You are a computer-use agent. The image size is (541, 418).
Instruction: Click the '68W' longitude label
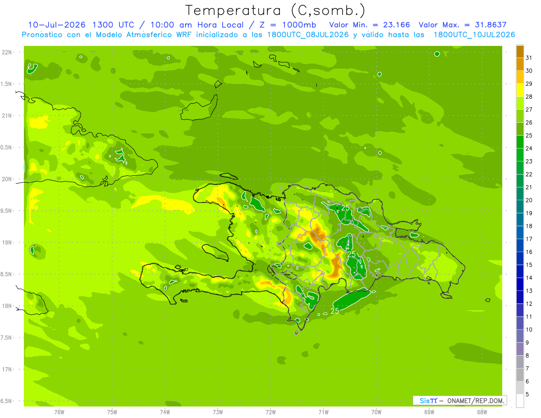(482, 412)
